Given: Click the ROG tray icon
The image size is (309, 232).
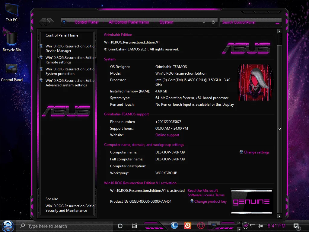Looking at the screenshot, I should (246, 226).
